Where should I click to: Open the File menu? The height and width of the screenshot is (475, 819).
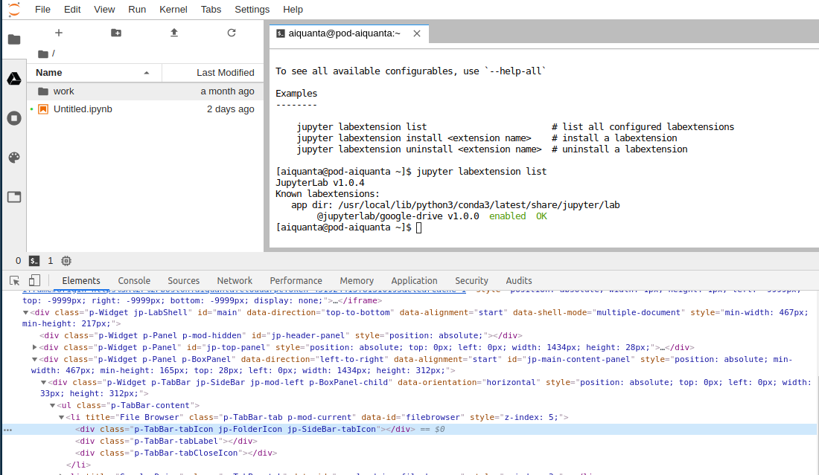42,10
